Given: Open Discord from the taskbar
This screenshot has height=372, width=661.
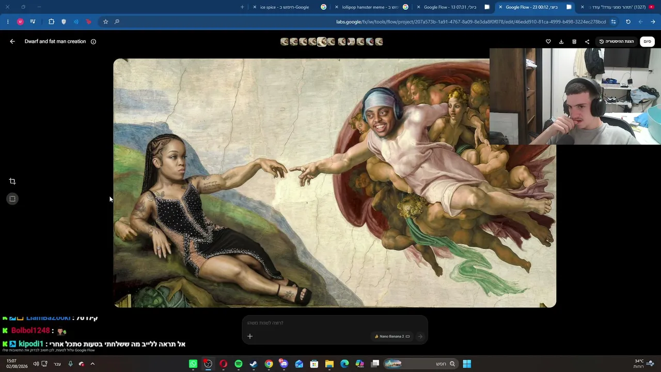Looking at the screenshot, I should (284, 364).
